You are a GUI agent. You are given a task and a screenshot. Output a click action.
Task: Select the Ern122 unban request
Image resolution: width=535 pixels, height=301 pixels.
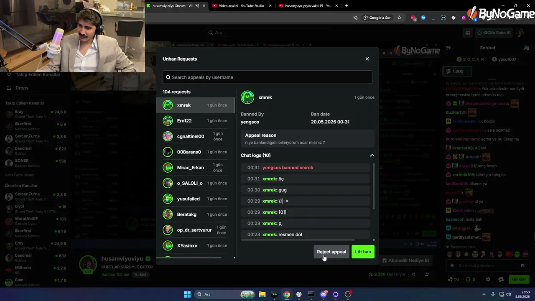(195, 121)
